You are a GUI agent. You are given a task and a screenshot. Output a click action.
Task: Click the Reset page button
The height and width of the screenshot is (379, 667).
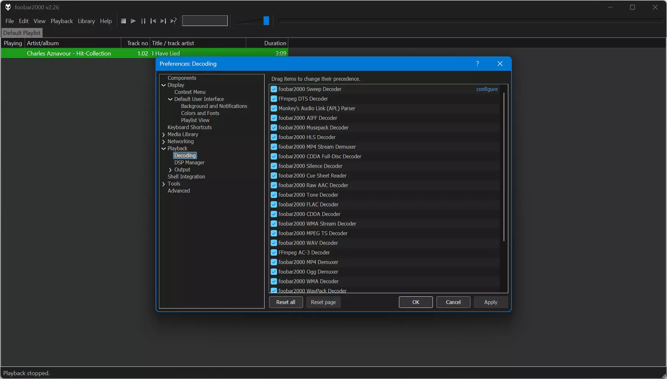(323, 302)
